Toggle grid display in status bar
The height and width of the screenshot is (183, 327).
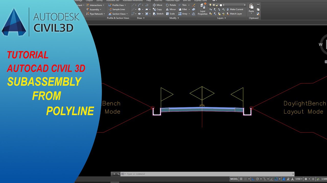pyautogui.click(x=241, y=179)
